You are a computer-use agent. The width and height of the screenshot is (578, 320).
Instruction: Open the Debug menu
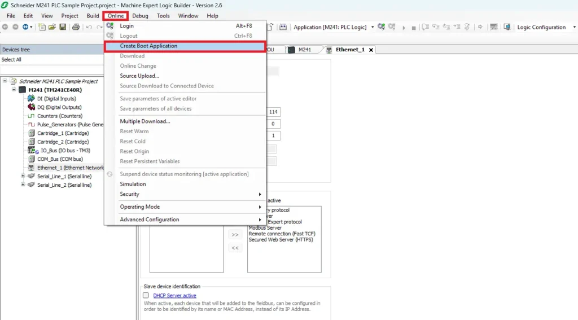140,16
